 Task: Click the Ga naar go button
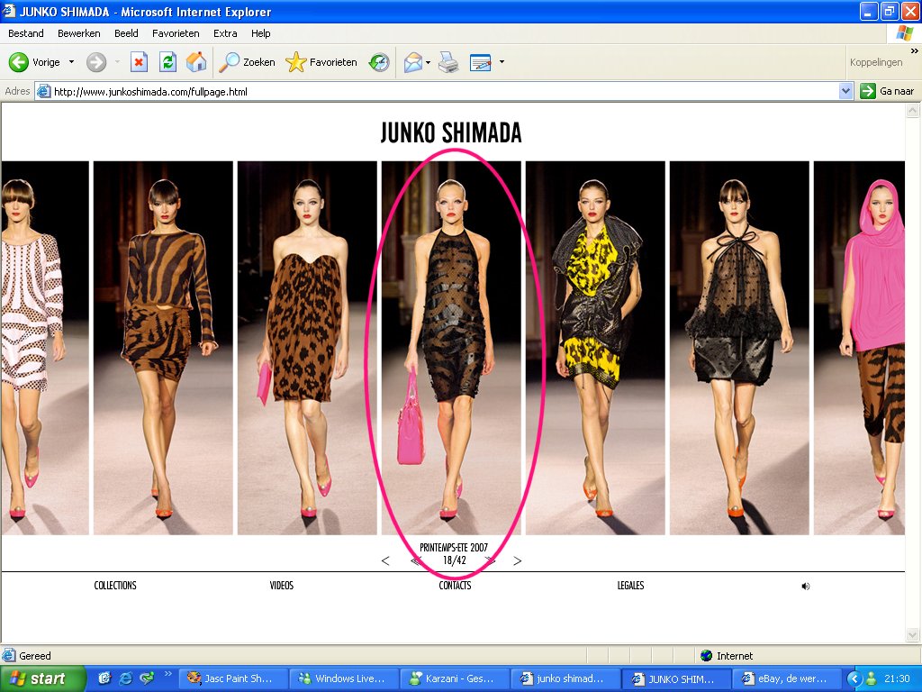887,91
